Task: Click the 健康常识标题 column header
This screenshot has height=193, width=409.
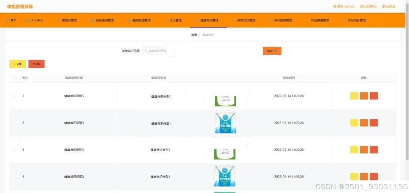Action: click(74, 78)
